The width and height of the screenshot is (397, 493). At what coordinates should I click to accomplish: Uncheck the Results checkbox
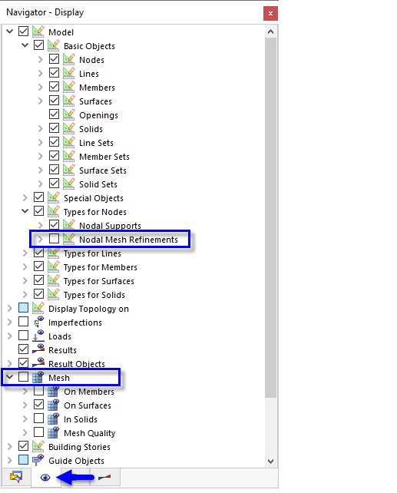pos(23,349)
